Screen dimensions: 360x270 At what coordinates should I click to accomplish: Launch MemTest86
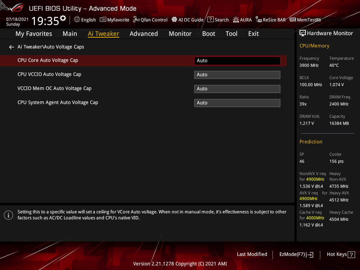(x=305, y=20)
